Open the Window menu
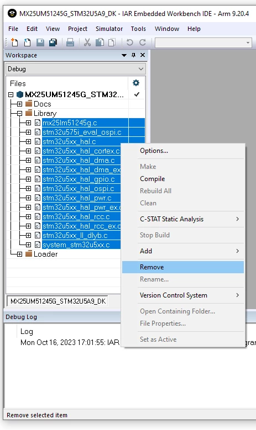This screenshot has width=256, height=430. tap(167, 29)
